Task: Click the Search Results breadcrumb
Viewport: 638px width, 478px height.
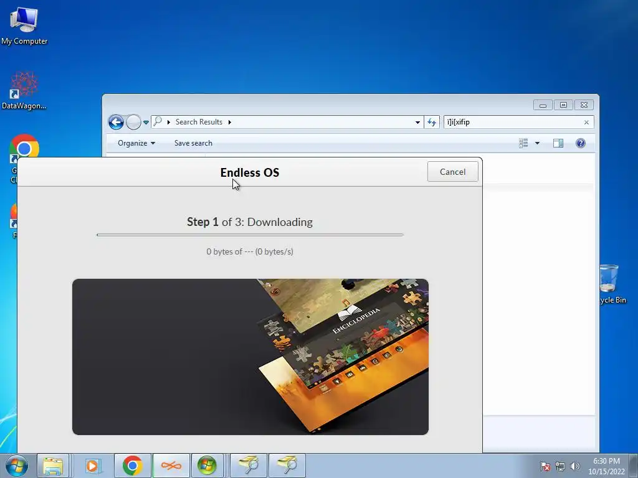Action: (x=199, y=122)
